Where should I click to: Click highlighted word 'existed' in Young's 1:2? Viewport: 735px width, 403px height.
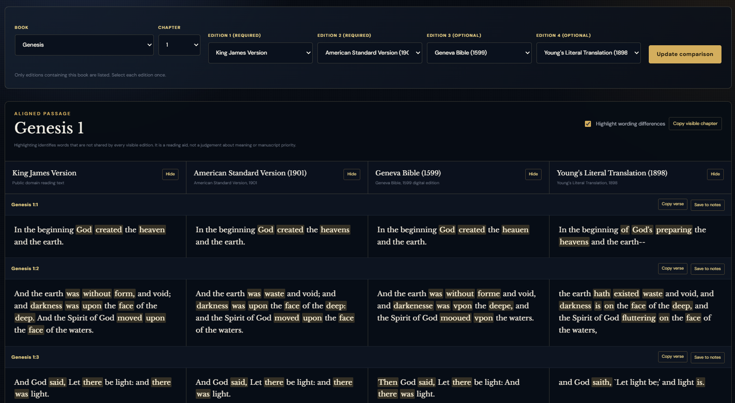[x=626, y=293]
